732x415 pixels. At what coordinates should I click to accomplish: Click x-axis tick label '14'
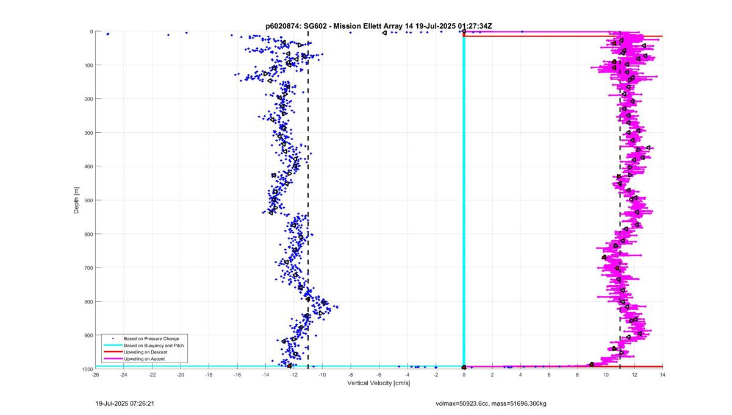point(662,375)
